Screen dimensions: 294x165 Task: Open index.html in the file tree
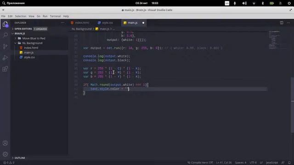coord(31,48)
